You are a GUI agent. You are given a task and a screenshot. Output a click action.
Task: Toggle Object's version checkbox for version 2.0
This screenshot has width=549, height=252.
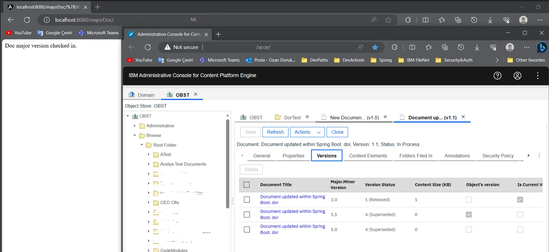click(469, 200)
